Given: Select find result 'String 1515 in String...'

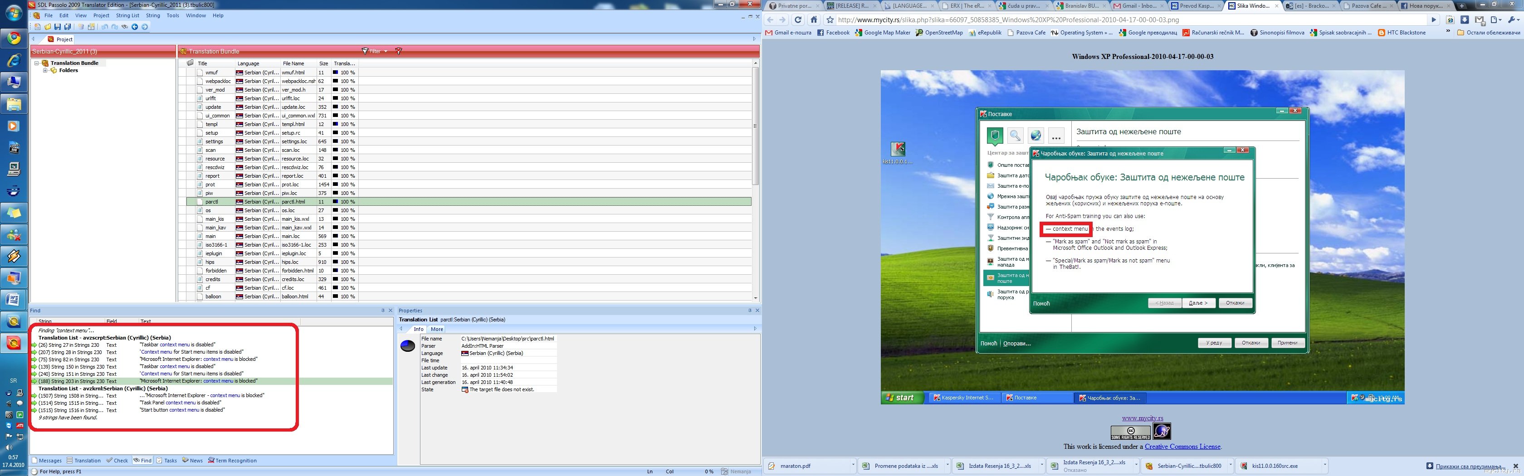Looking at the screenshot, I should click(x=212, y=403).
